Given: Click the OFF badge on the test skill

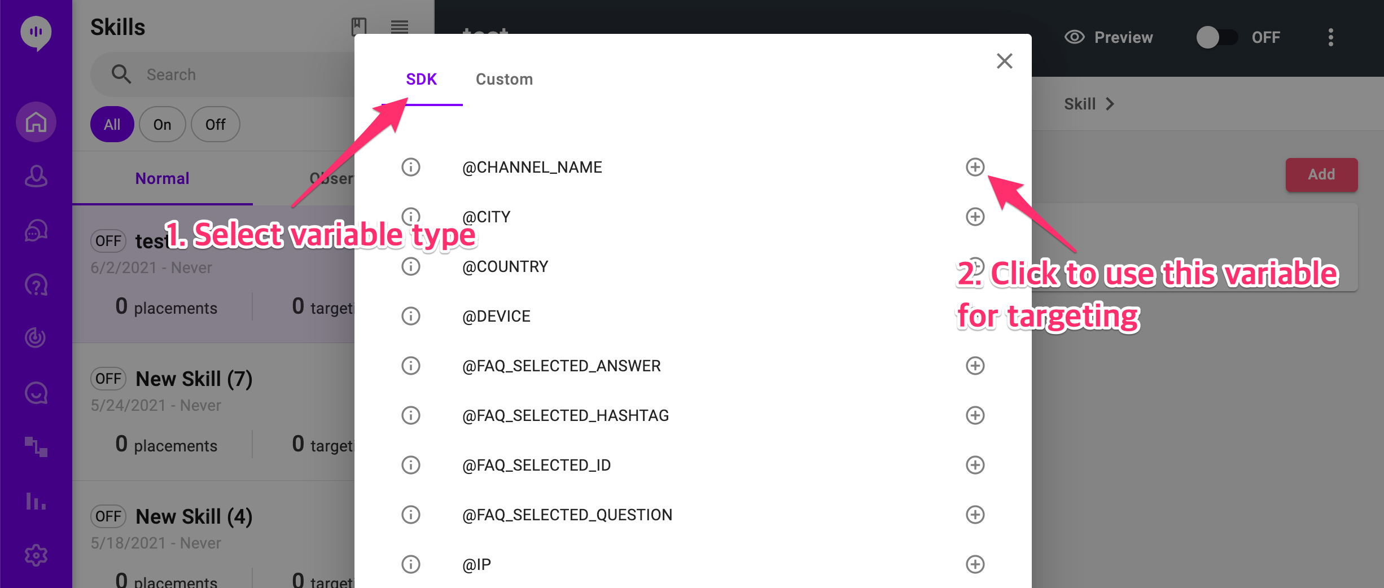Looking at the screenshot, I should [x=108, y=241].
